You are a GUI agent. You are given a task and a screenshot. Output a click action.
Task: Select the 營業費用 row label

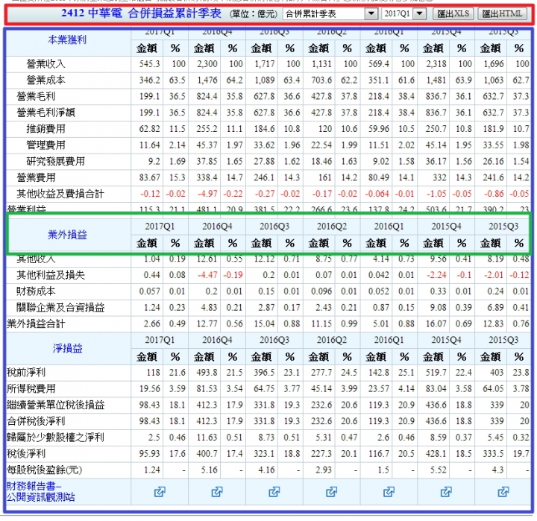36,177
